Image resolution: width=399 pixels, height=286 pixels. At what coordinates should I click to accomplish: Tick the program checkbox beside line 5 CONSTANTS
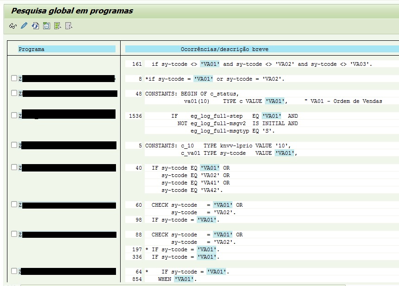[14, 145]
